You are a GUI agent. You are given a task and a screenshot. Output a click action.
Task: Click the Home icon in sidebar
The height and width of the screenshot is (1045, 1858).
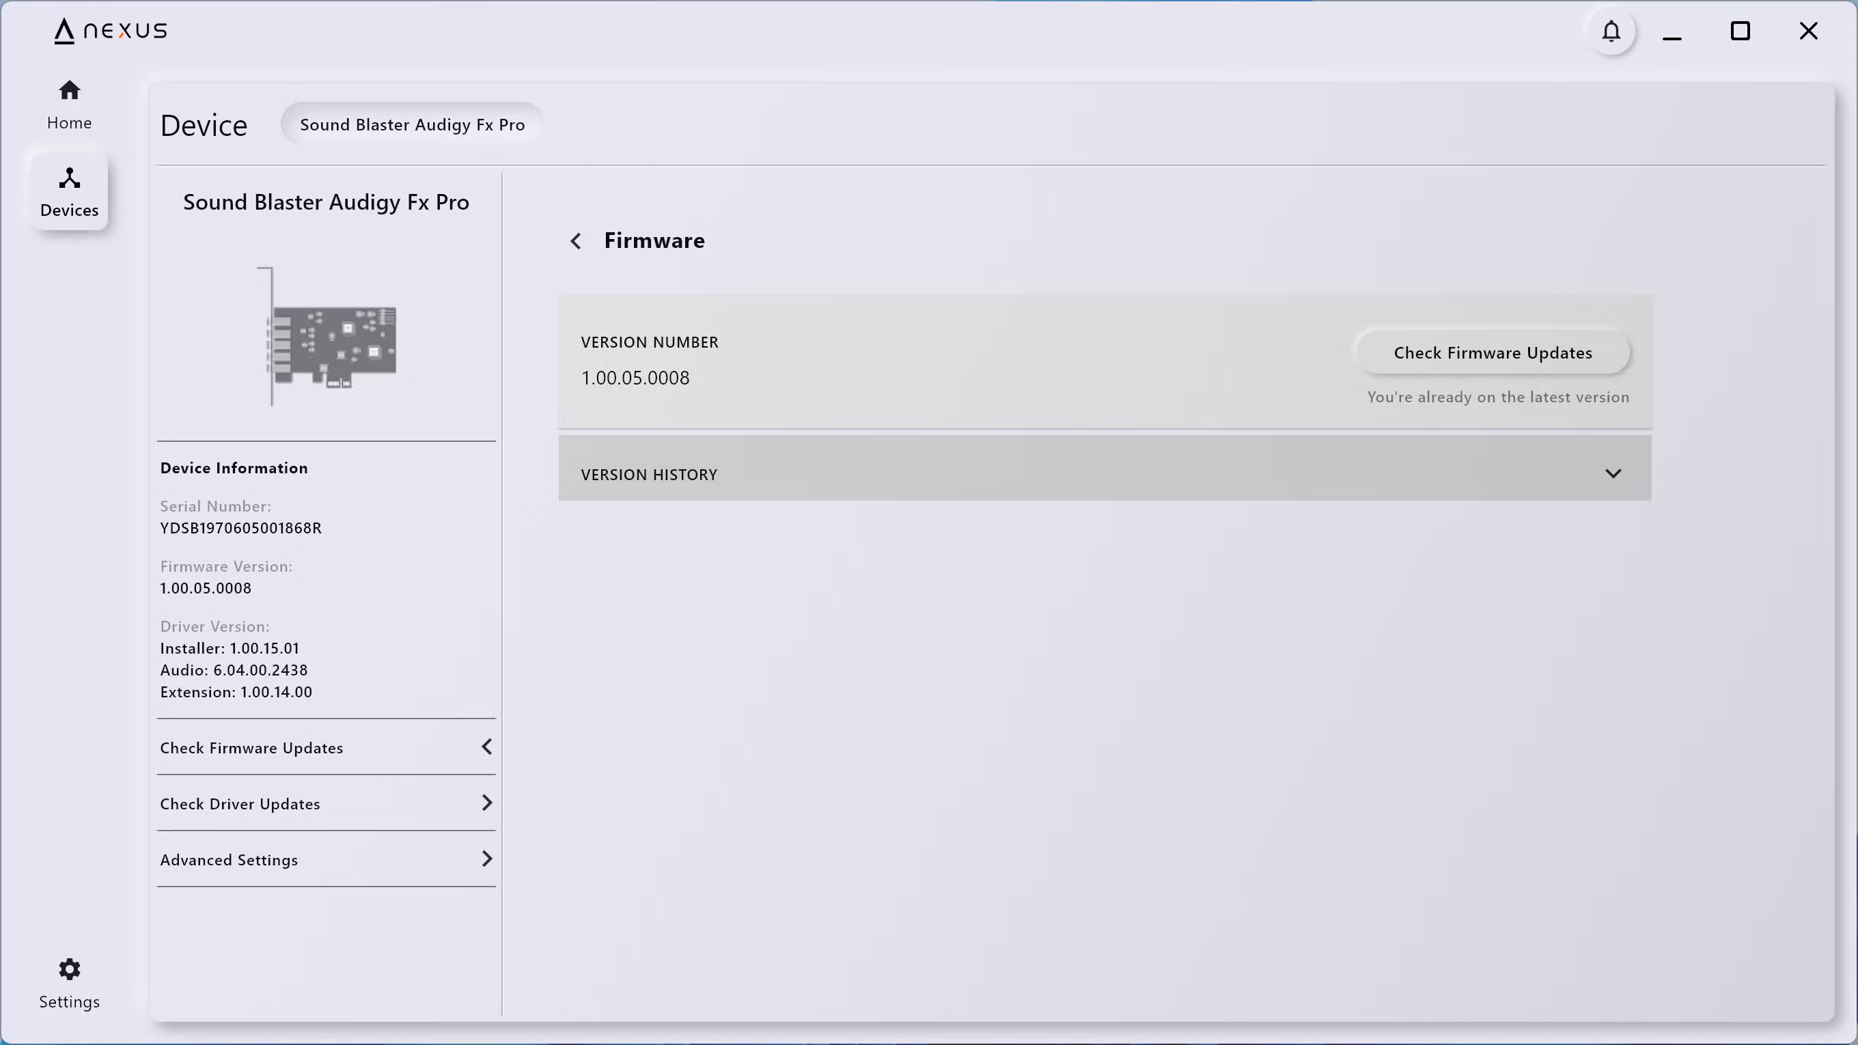[69, 91]
